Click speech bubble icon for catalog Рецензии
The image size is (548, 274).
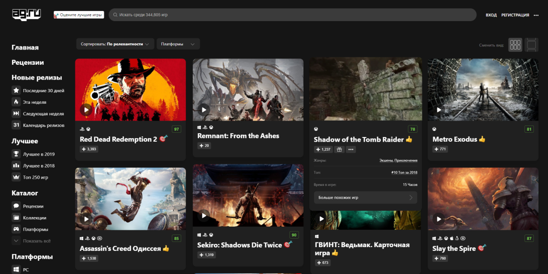(16, 206)
